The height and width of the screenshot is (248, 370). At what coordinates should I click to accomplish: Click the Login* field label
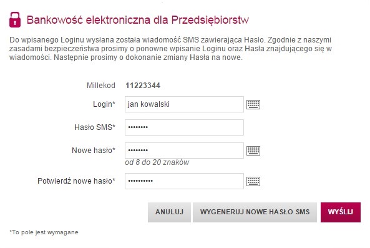click(104, 104)
